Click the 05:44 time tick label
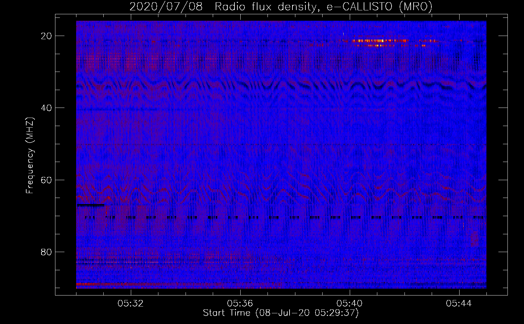Viewport: 524px width, 324px height. coord(459,304)
